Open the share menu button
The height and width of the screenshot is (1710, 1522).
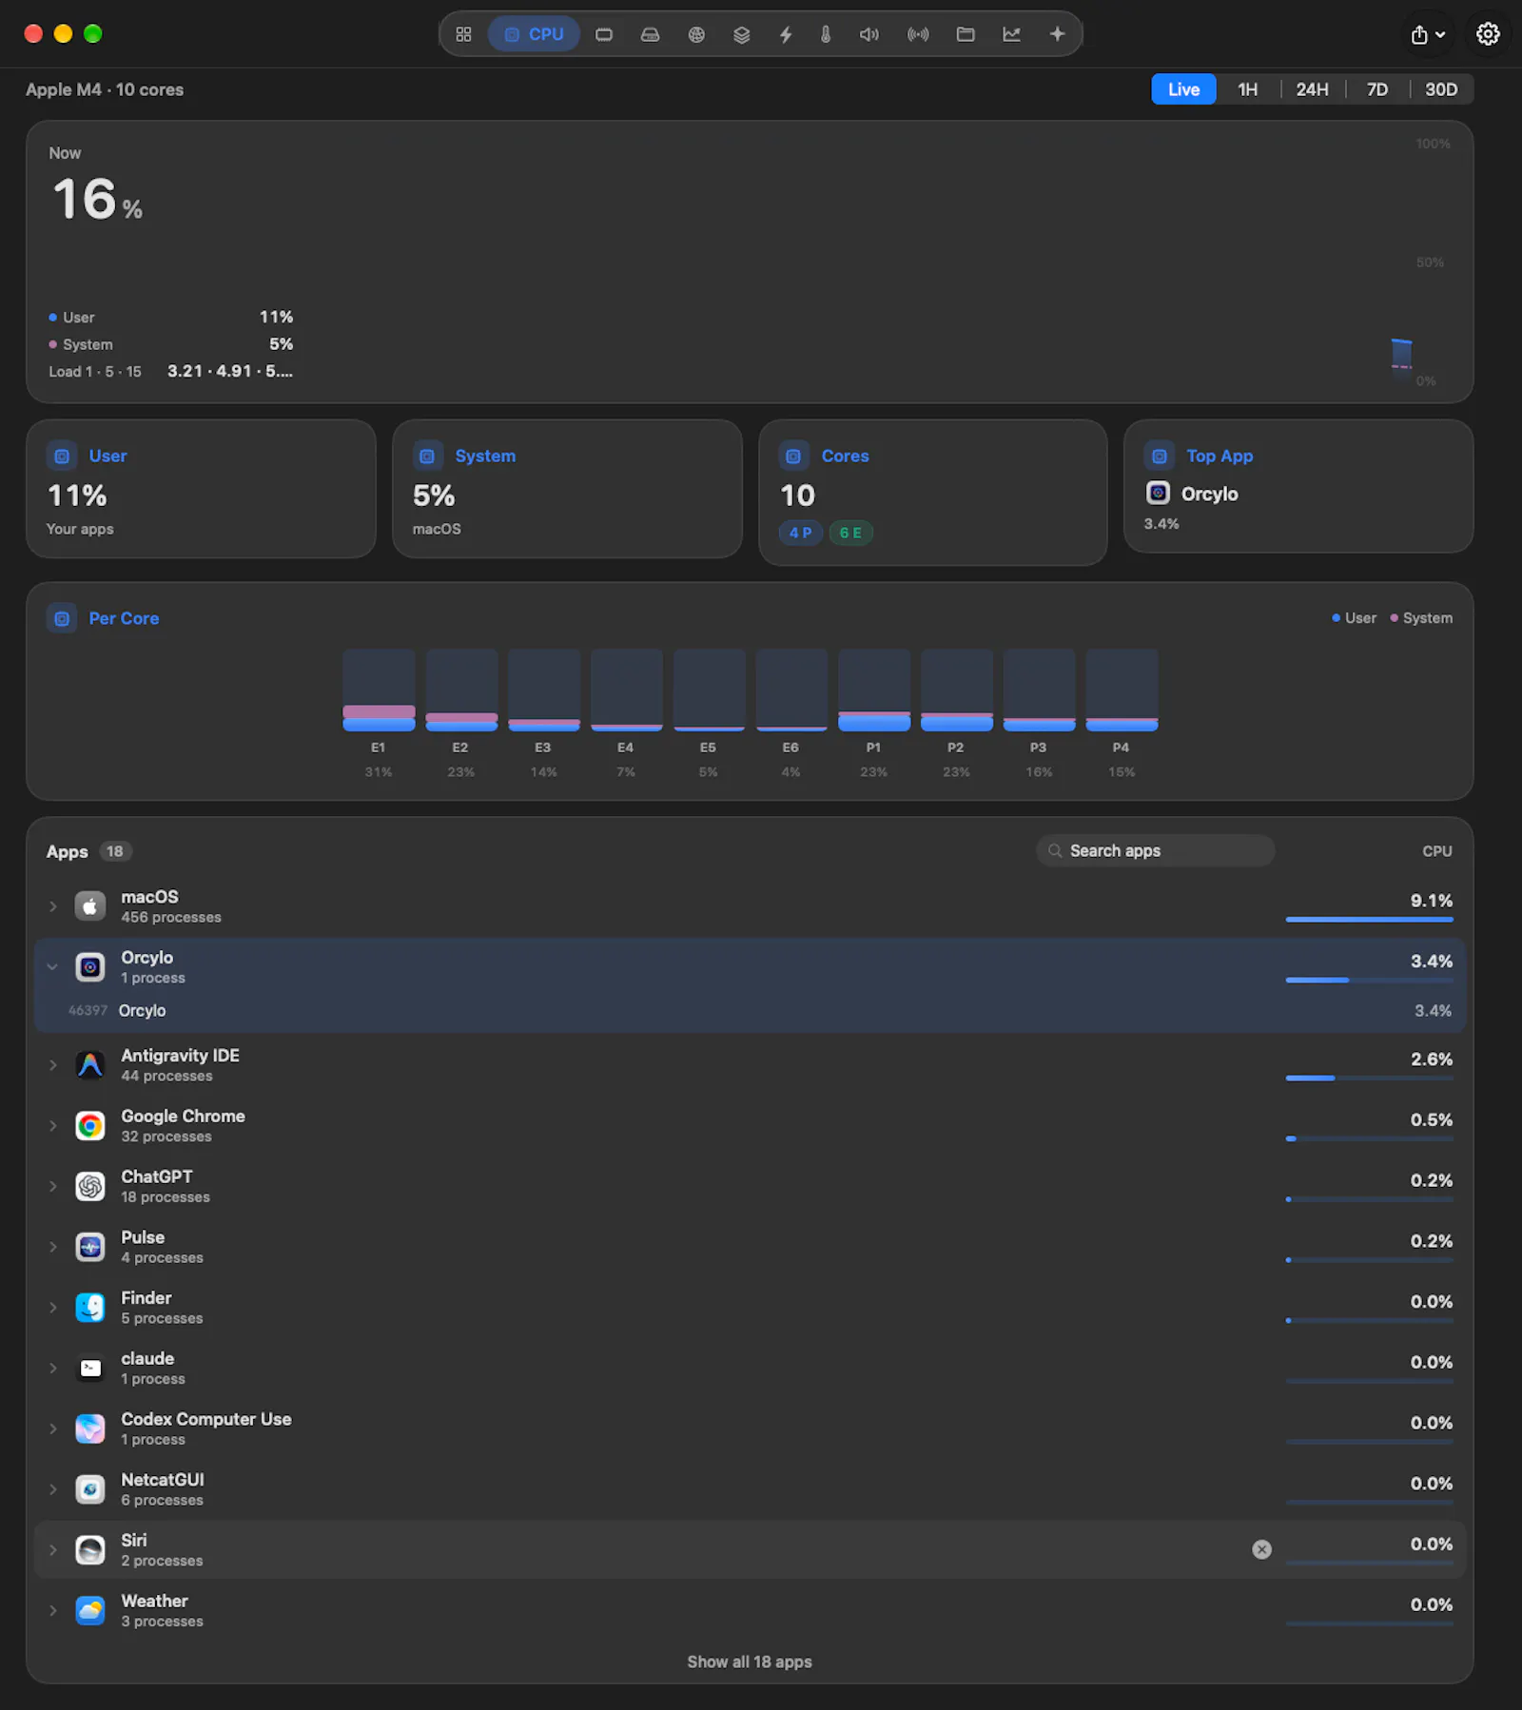click(x=1428, y=35)
